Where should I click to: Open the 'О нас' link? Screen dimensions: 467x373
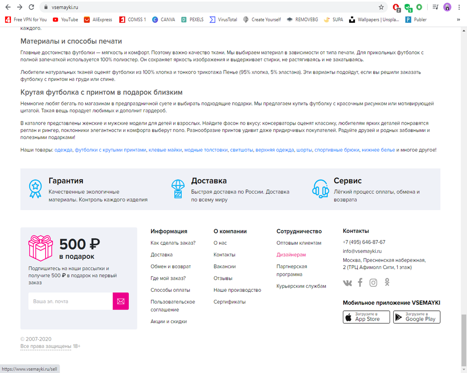click(220, 243)
